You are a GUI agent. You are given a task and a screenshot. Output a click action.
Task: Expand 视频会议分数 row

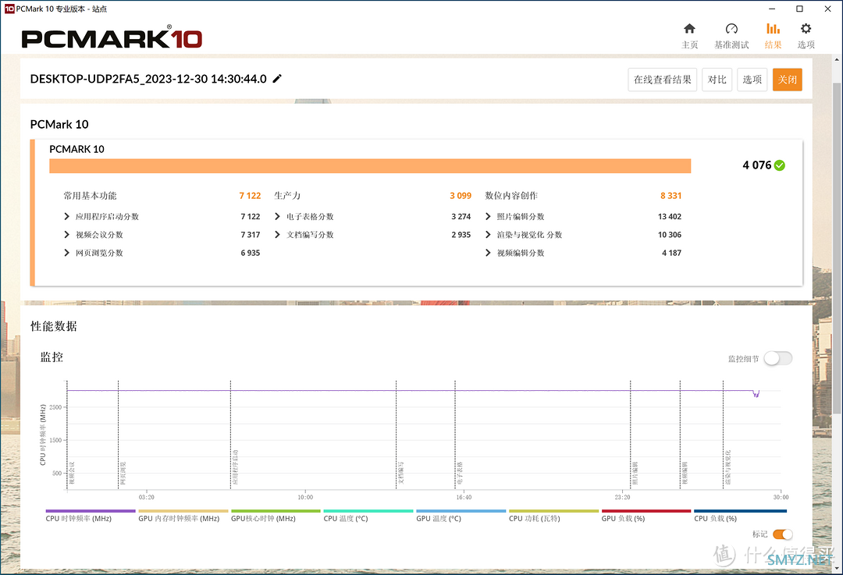pos(66,235)
